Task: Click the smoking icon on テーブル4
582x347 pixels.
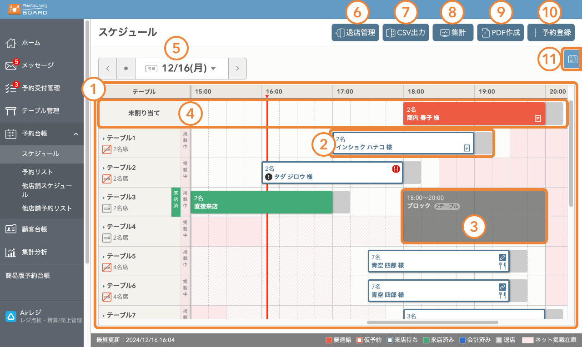Action: point(107,238)
